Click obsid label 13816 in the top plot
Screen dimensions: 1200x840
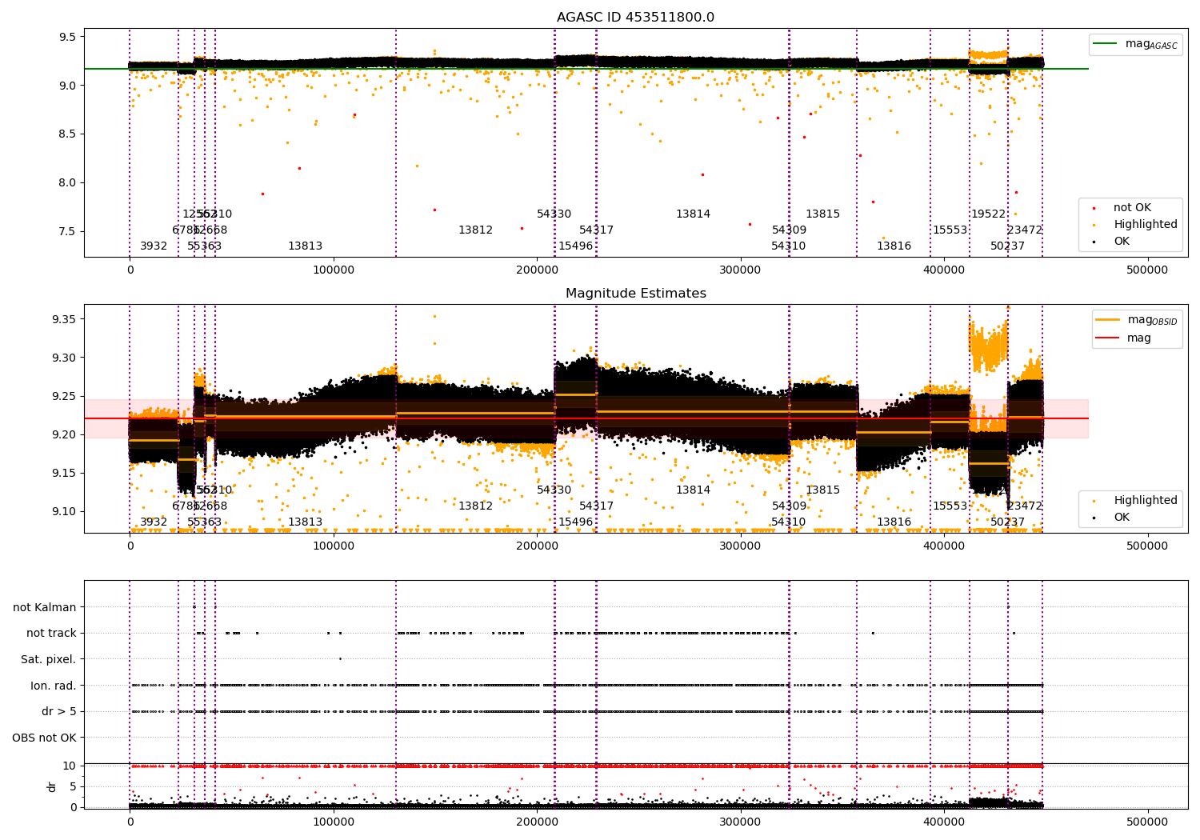894,246
